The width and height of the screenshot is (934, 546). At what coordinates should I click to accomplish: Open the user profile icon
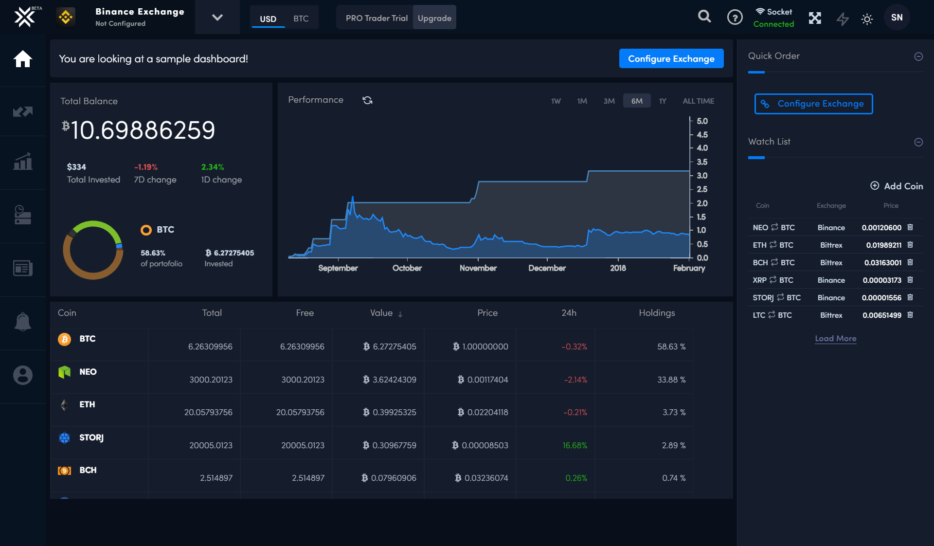(23, 374)
